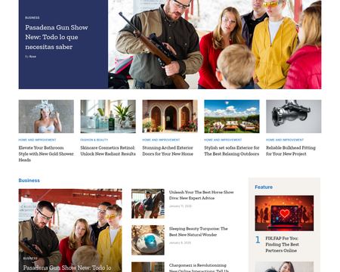The width and height of the screenshot is (340, 272).
Task: Read Elevate Your Bathroom Style article
Action: point(46,153)
